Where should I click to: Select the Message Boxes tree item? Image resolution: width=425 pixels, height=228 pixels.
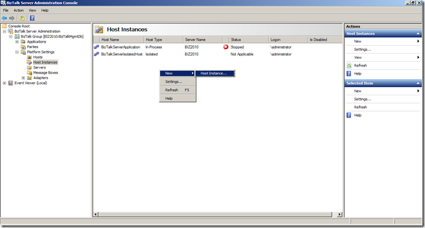(46, 73)
